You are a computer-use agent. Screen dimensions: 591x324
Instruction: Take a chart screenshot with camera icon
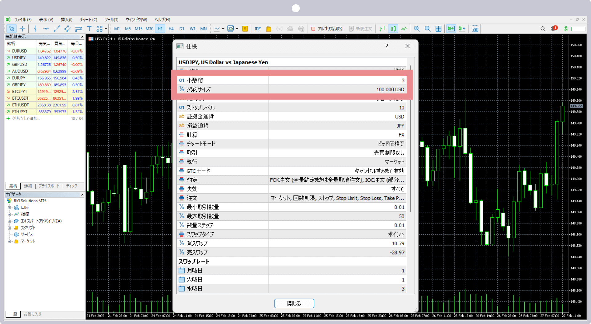475,29
